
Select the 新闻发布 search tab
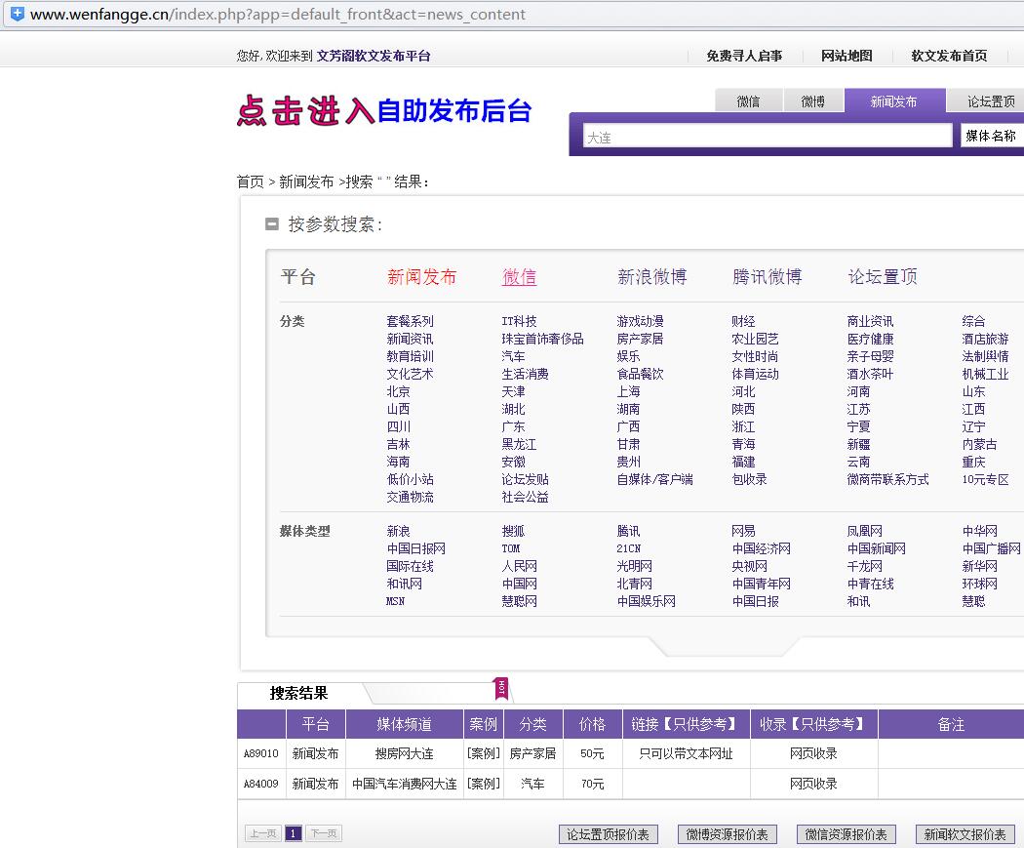point(894,101)
